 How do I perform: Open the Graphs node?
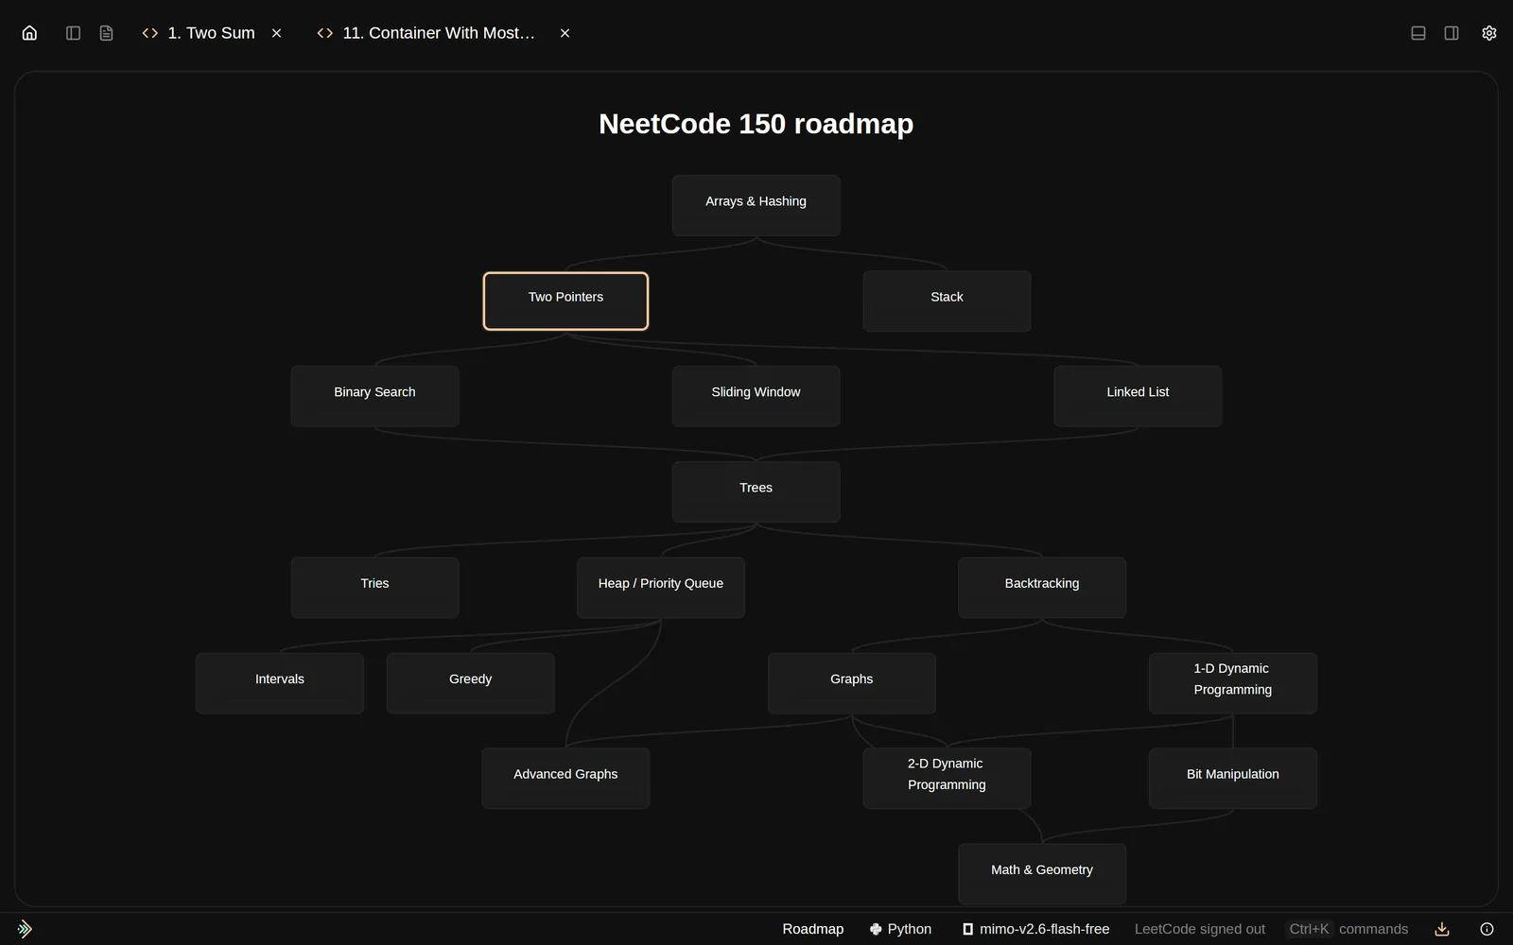(x=851, y=682)
